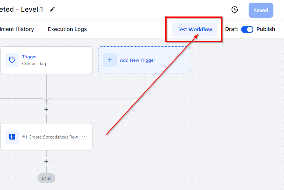
Task: Select the Publish label
Action: click(x=266, y=29)
